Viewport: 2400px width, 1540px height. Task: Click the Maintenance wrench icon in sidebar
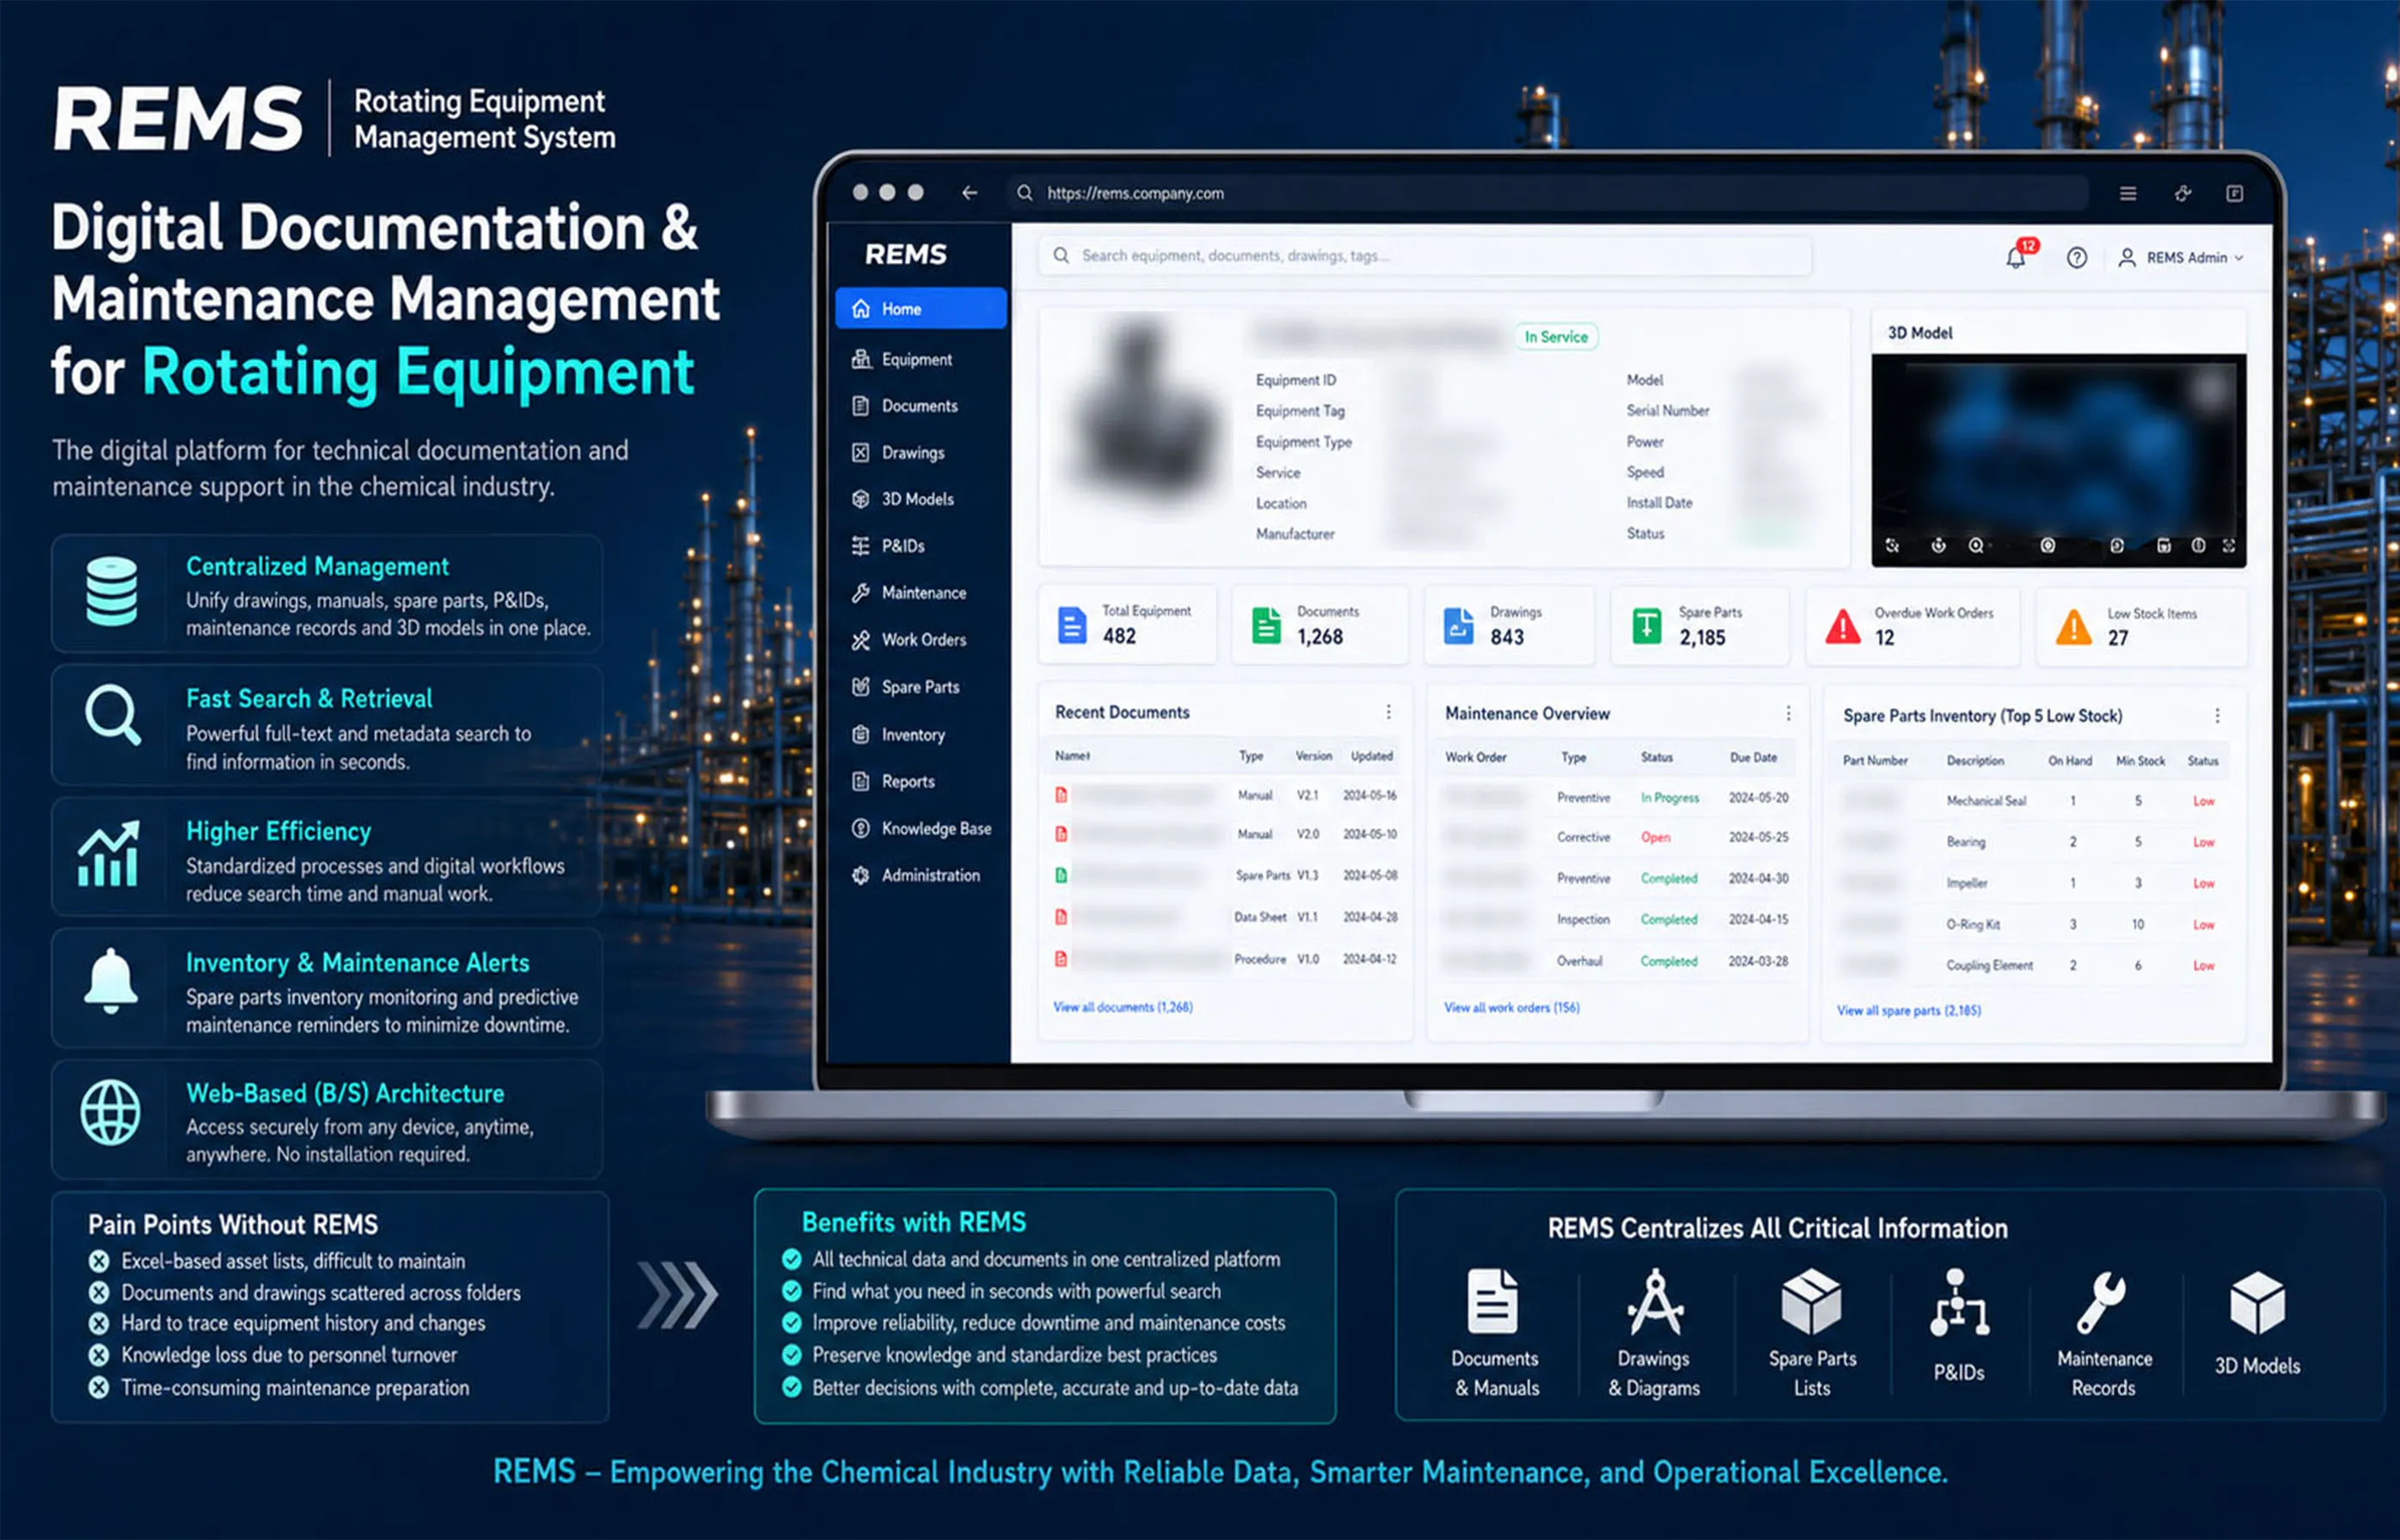pyautogui.click(x=860, y=593)
